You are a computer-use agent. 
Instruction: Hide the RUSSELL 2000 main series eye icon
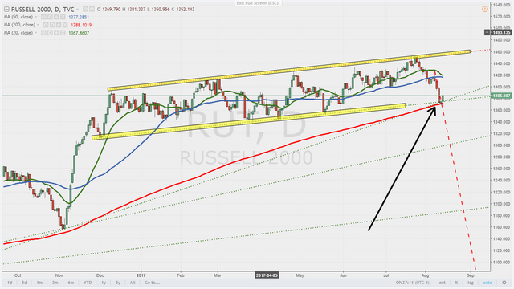point(85,9)
